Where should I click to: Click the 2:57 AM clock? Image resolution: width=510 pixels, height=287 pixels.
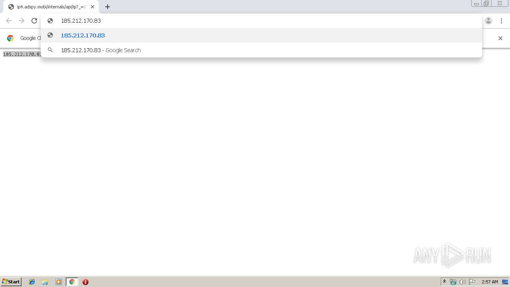pyautogui.click(x=490, y=282)
